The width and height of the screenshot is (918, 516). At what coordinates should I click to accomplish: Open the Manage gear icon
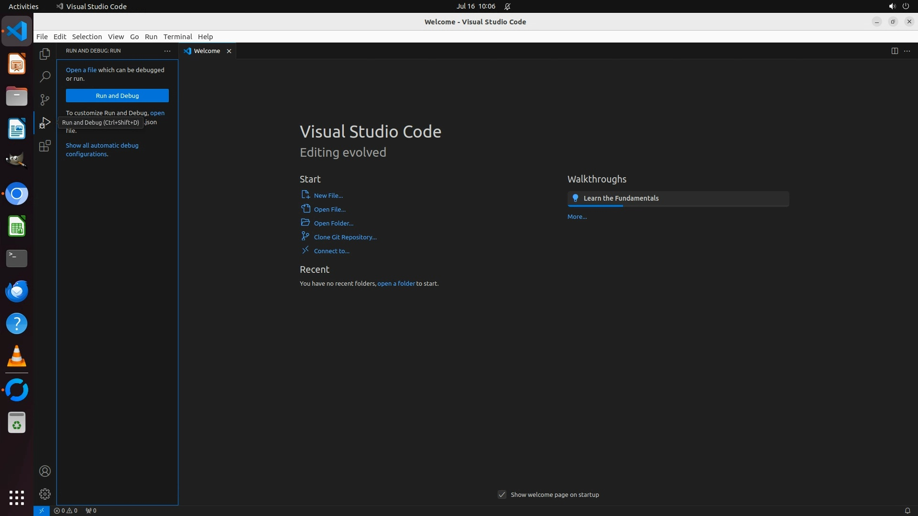coord(45,494)
